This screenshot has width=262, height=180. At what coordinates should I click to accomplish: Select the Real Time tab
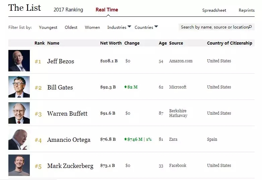[107, 10]
